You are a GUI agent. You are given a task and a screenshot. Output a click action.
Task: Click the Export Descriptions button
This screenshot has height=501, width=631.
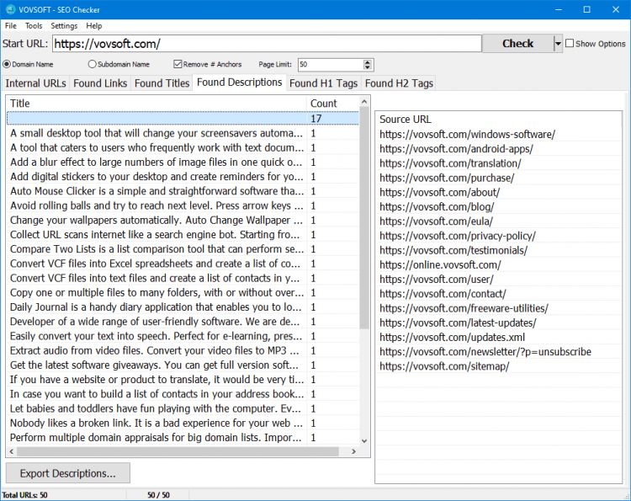[68, 473]
